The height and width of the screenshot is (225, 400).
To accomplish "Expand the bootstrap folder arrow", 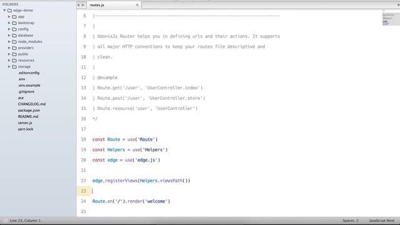I will click(x=9, y=22).
